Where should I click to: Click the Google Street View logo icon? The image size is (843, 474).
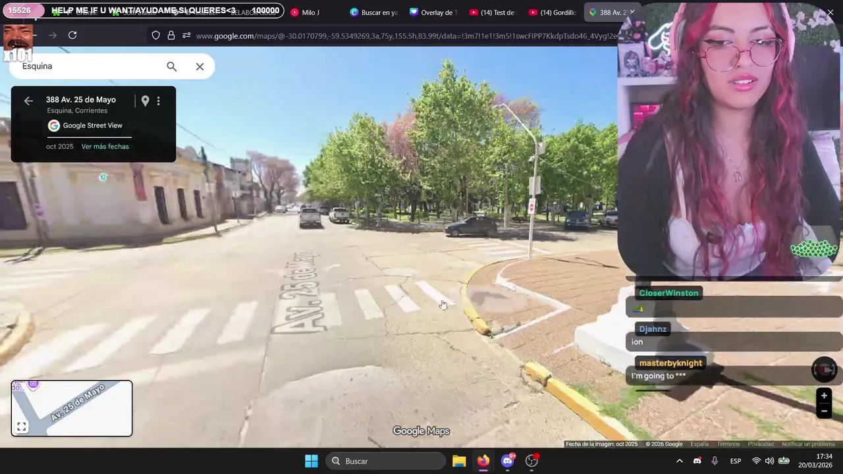point(54,126)
